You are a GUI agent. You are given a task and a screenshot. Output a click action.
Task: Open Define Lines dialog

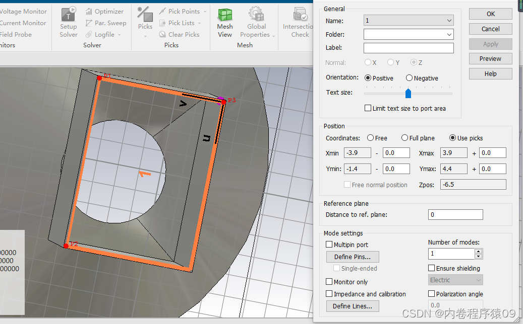click(x=353, y=306)
